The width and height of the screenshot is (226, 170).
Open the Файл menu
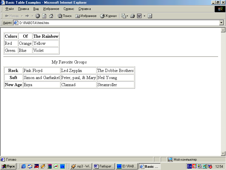(x=10, y=9)
